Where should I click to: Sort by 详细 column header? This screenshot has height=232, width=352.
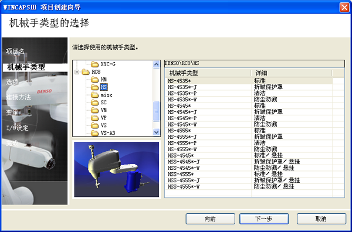(292, 73)
